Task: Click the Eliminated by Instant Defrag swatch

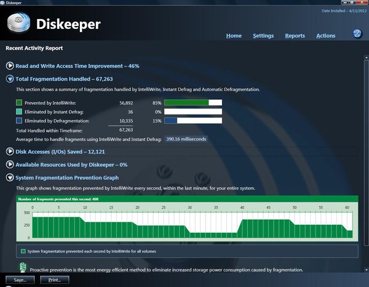Action: [x=19, y=111]
